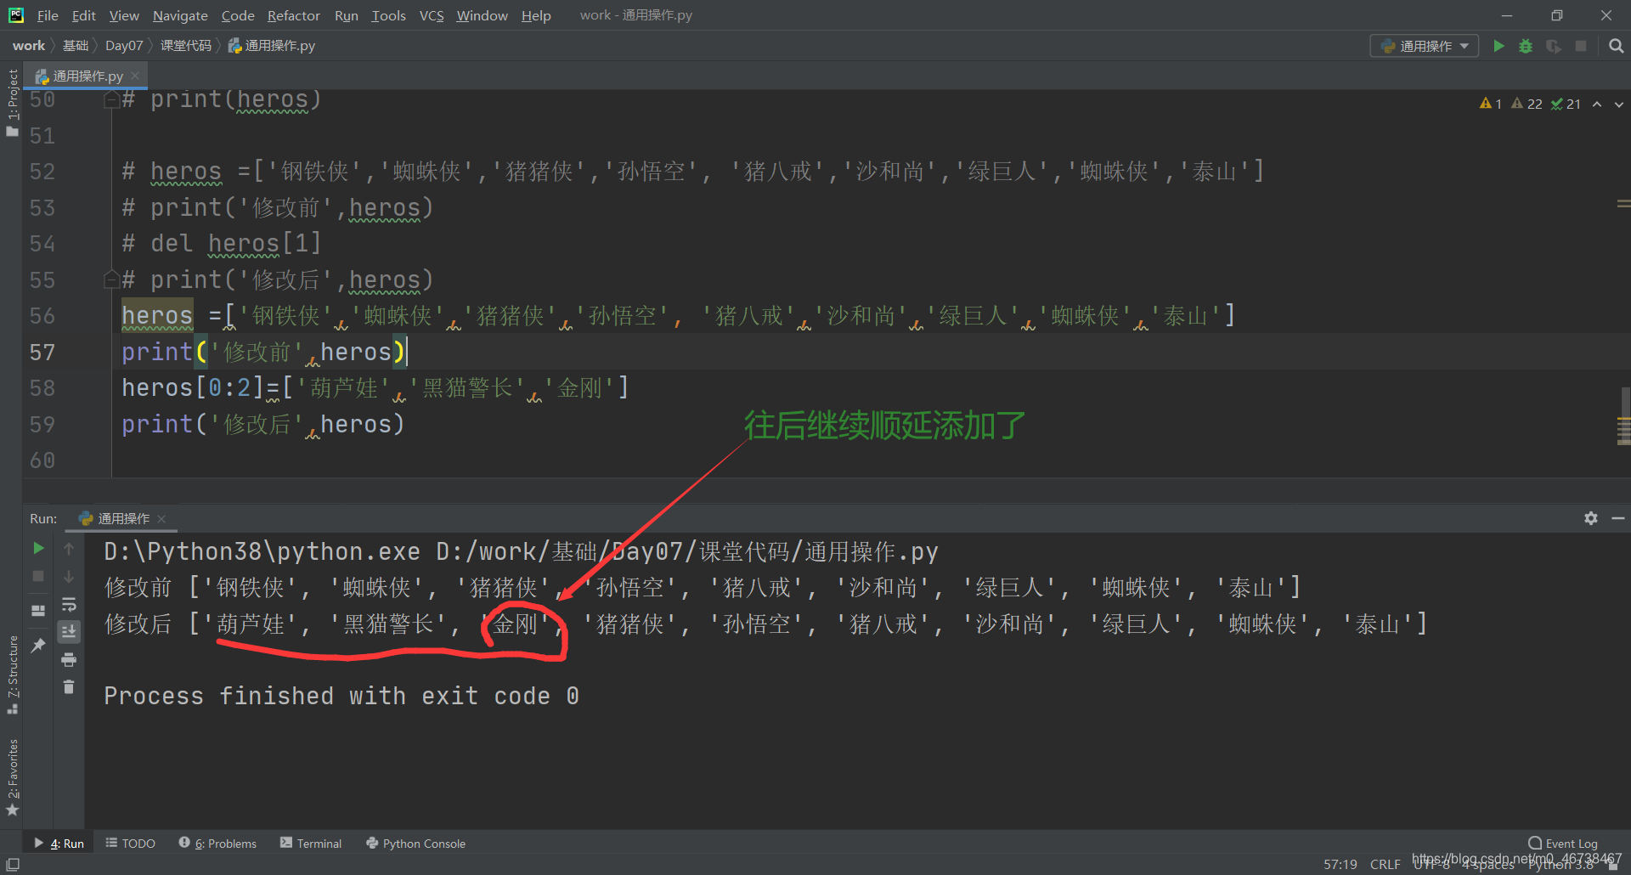Click the 课堂代码 breadcrumb folder
1631x875 pixels.
pos(185,46)
